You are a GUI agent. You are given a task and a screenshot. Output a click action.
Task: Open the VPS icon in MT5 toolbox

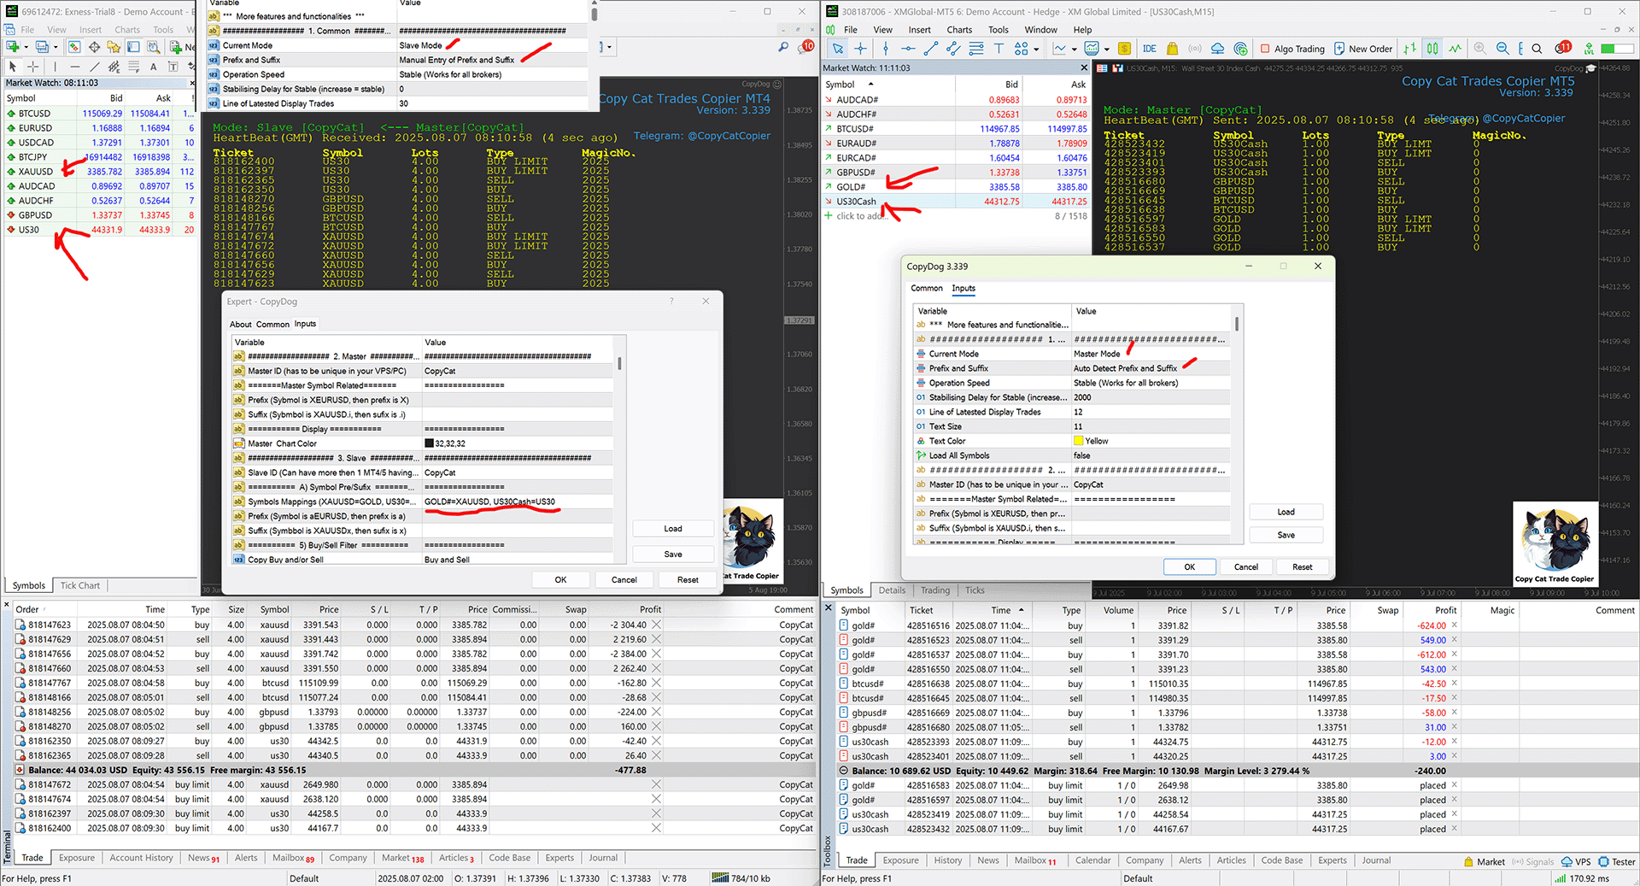[1576, 861]
